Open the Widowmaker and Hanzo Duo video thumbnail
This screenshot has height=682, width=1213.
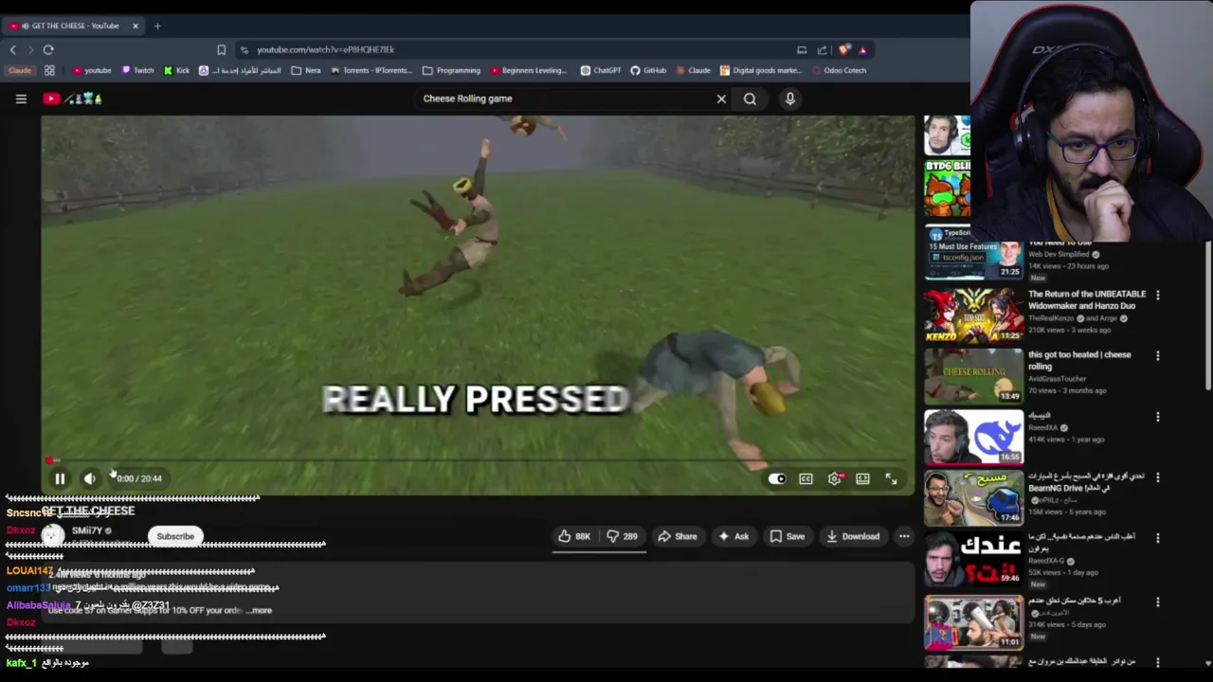click(x=973, y=315)
